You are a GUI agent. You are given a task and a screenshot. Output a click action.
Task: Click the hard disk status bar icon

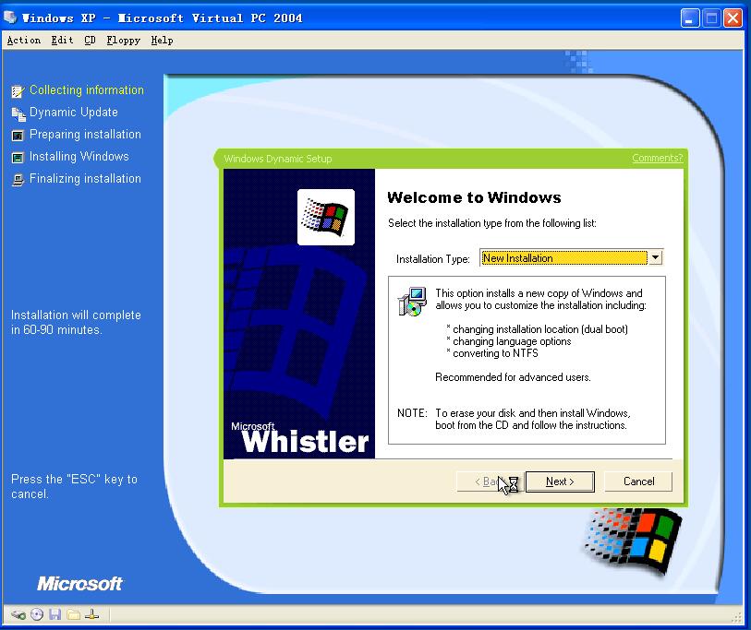(18, 614)
